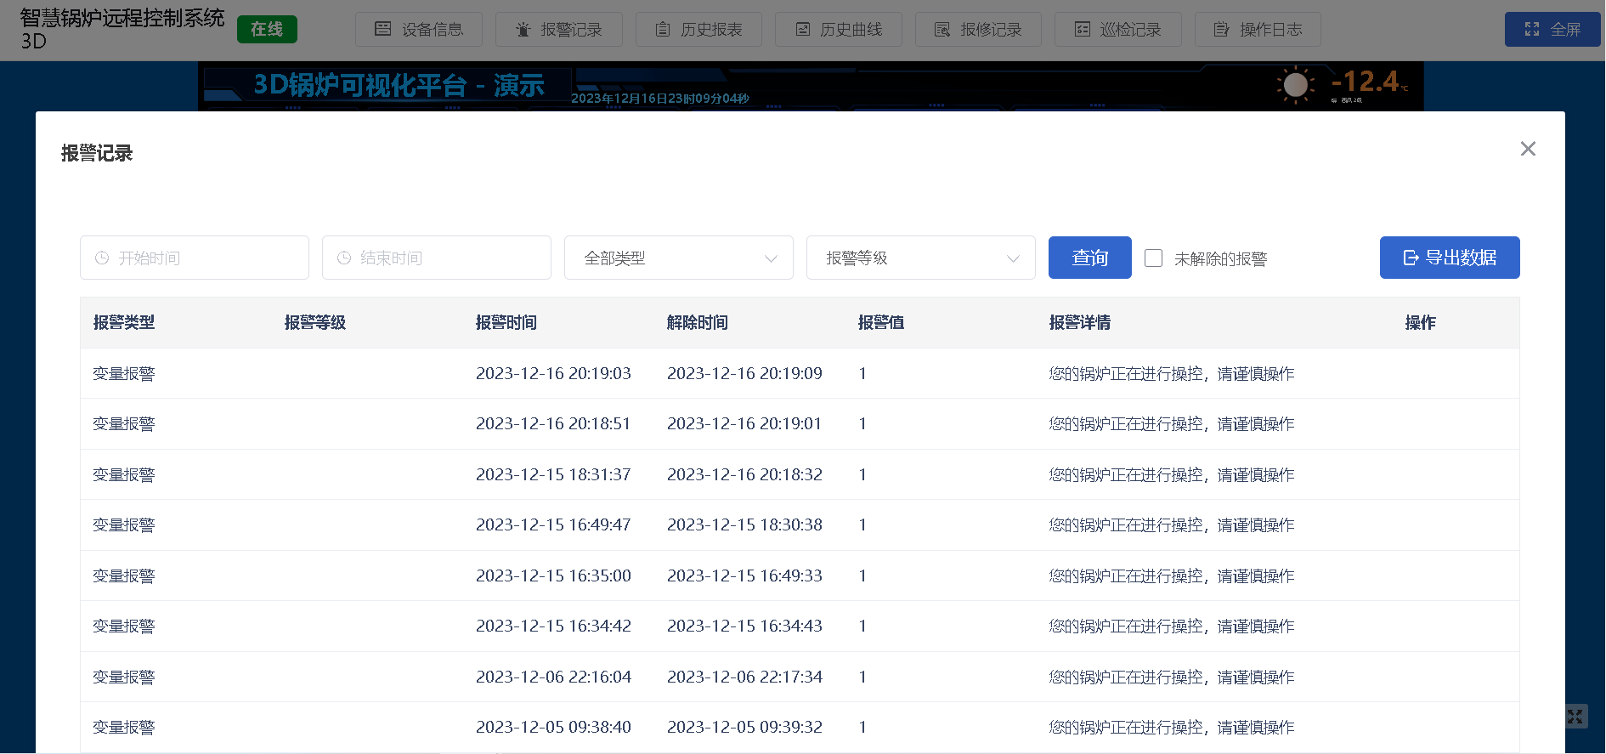Click the expand icon at bottom right
The image size is (1606, 754).
[x=1575, y=717]
